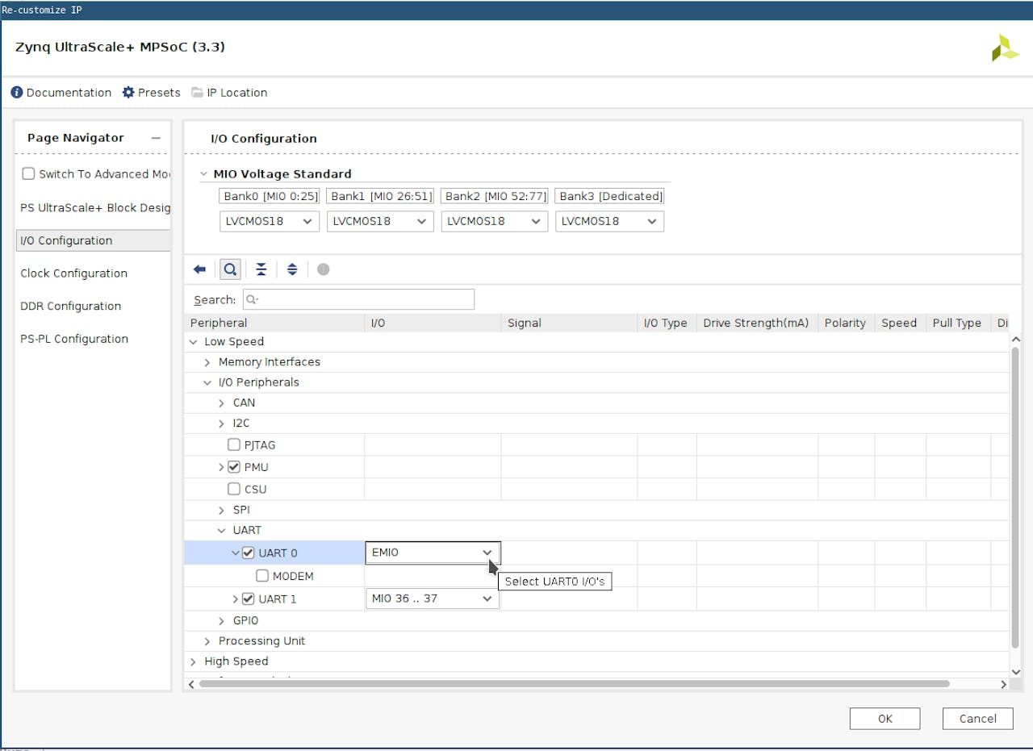Viewport: 1033px width, 751px height.
Task: Open UART 1 MIO 36 .. 37 dropdown
Action: (433, 599)
